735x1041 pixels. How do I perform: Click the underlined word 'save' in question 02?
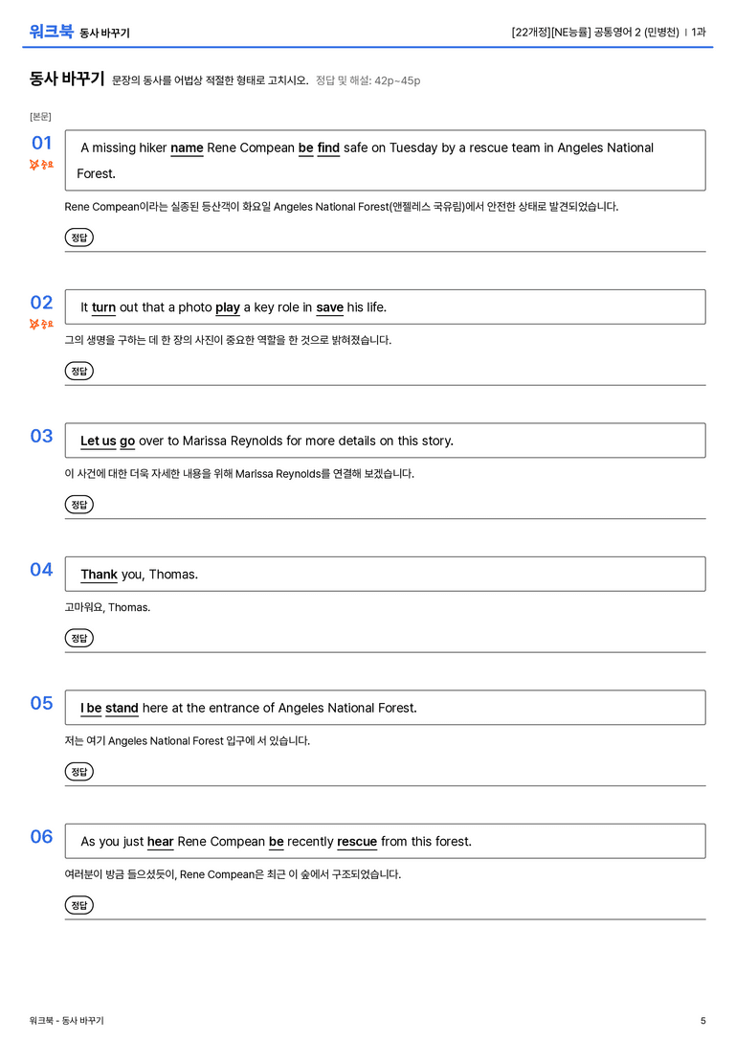(329, 307)
